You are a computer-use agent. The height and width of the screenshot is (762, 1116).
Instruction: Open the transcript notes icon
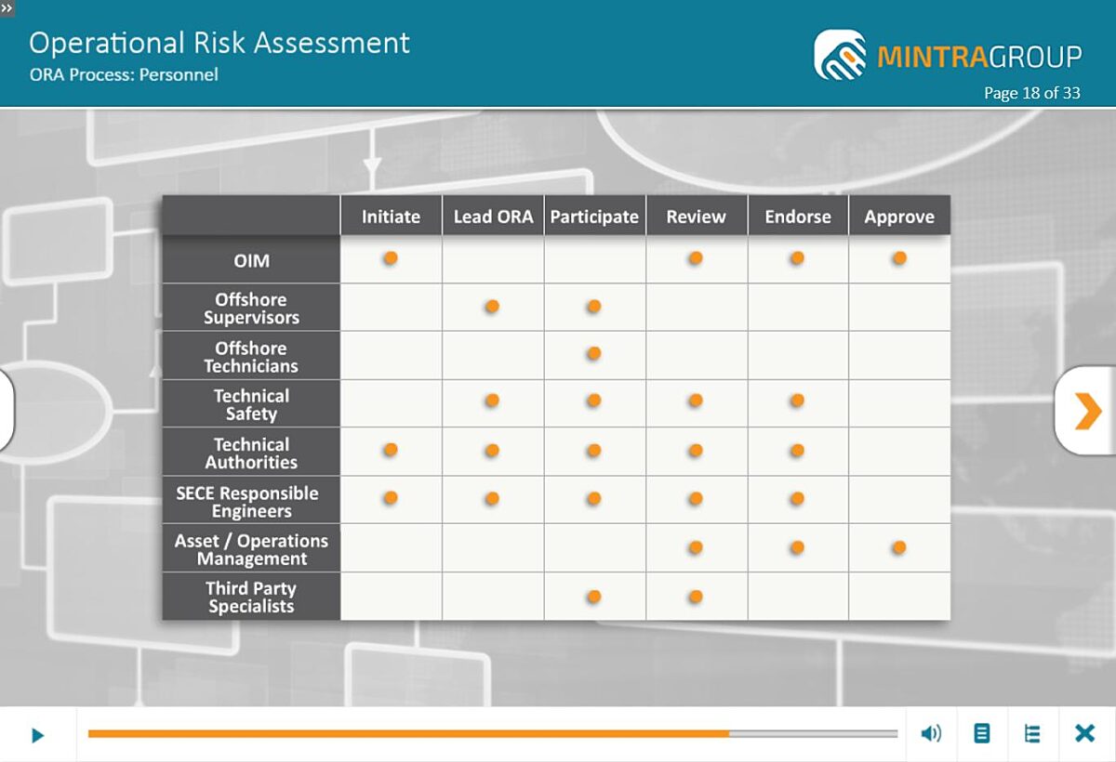point(981,734)
